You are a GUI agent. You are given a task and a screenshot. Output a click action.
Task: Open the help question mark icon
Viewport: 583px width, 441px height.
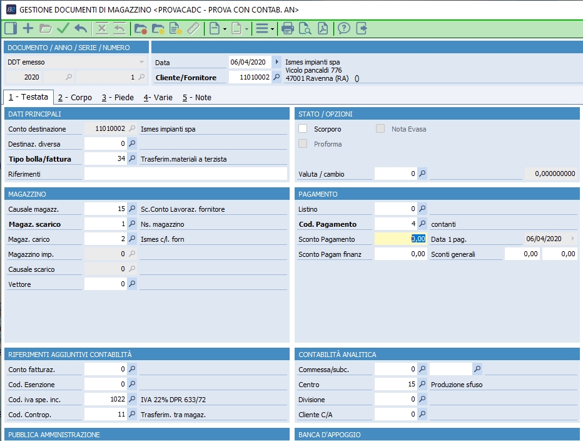(x=344, y=28)
